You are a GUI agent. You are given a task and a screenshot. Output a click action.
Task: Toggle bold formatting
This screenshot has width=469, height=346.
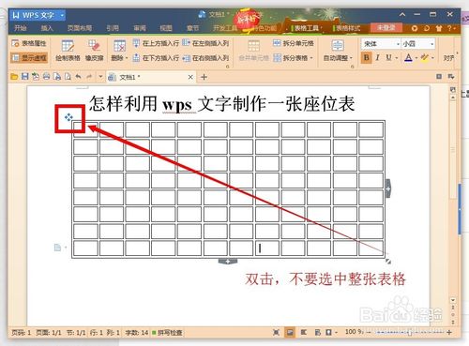pyautogui.click(x=367, y=58)
